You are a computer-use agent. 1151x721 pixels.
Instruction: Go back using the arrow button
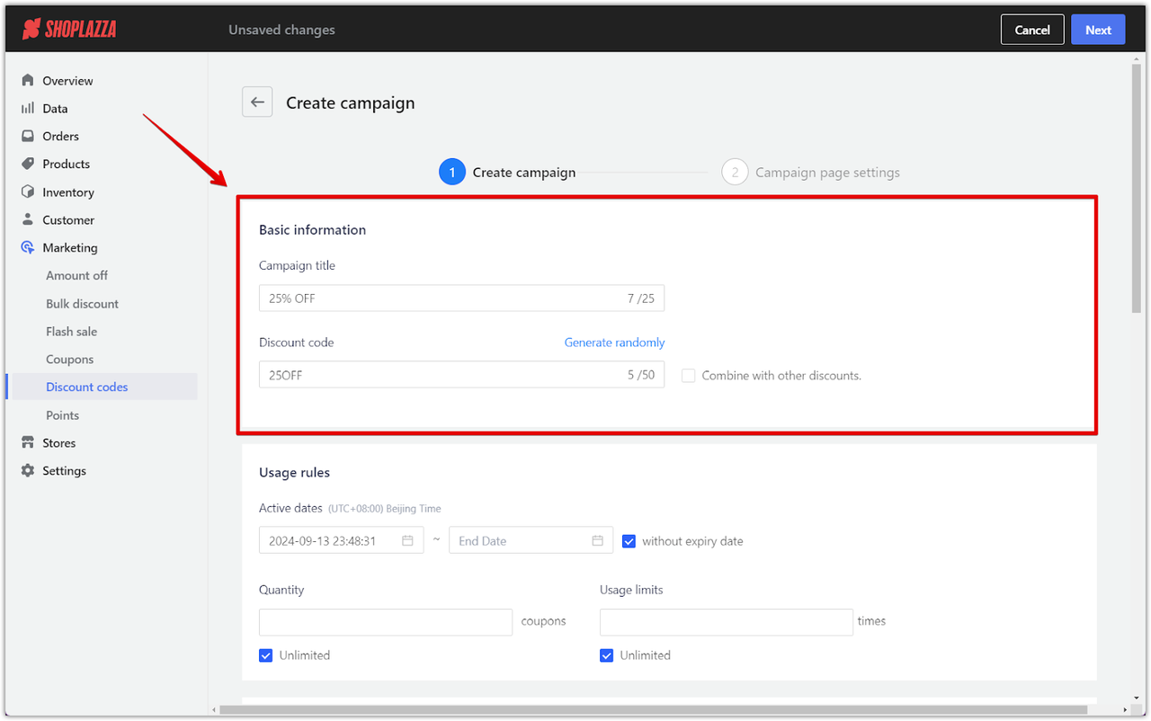[x=257, y=102]
